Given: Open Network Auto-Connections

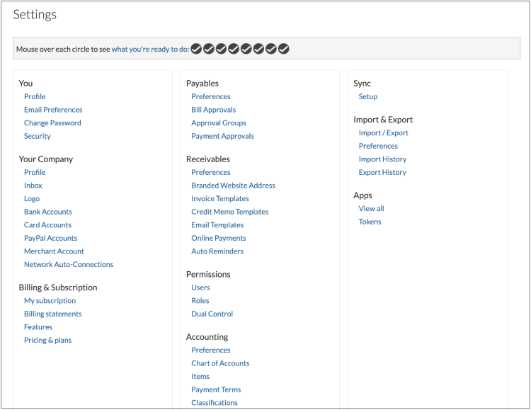Looking at the screenshot, I should coord(69,265).
